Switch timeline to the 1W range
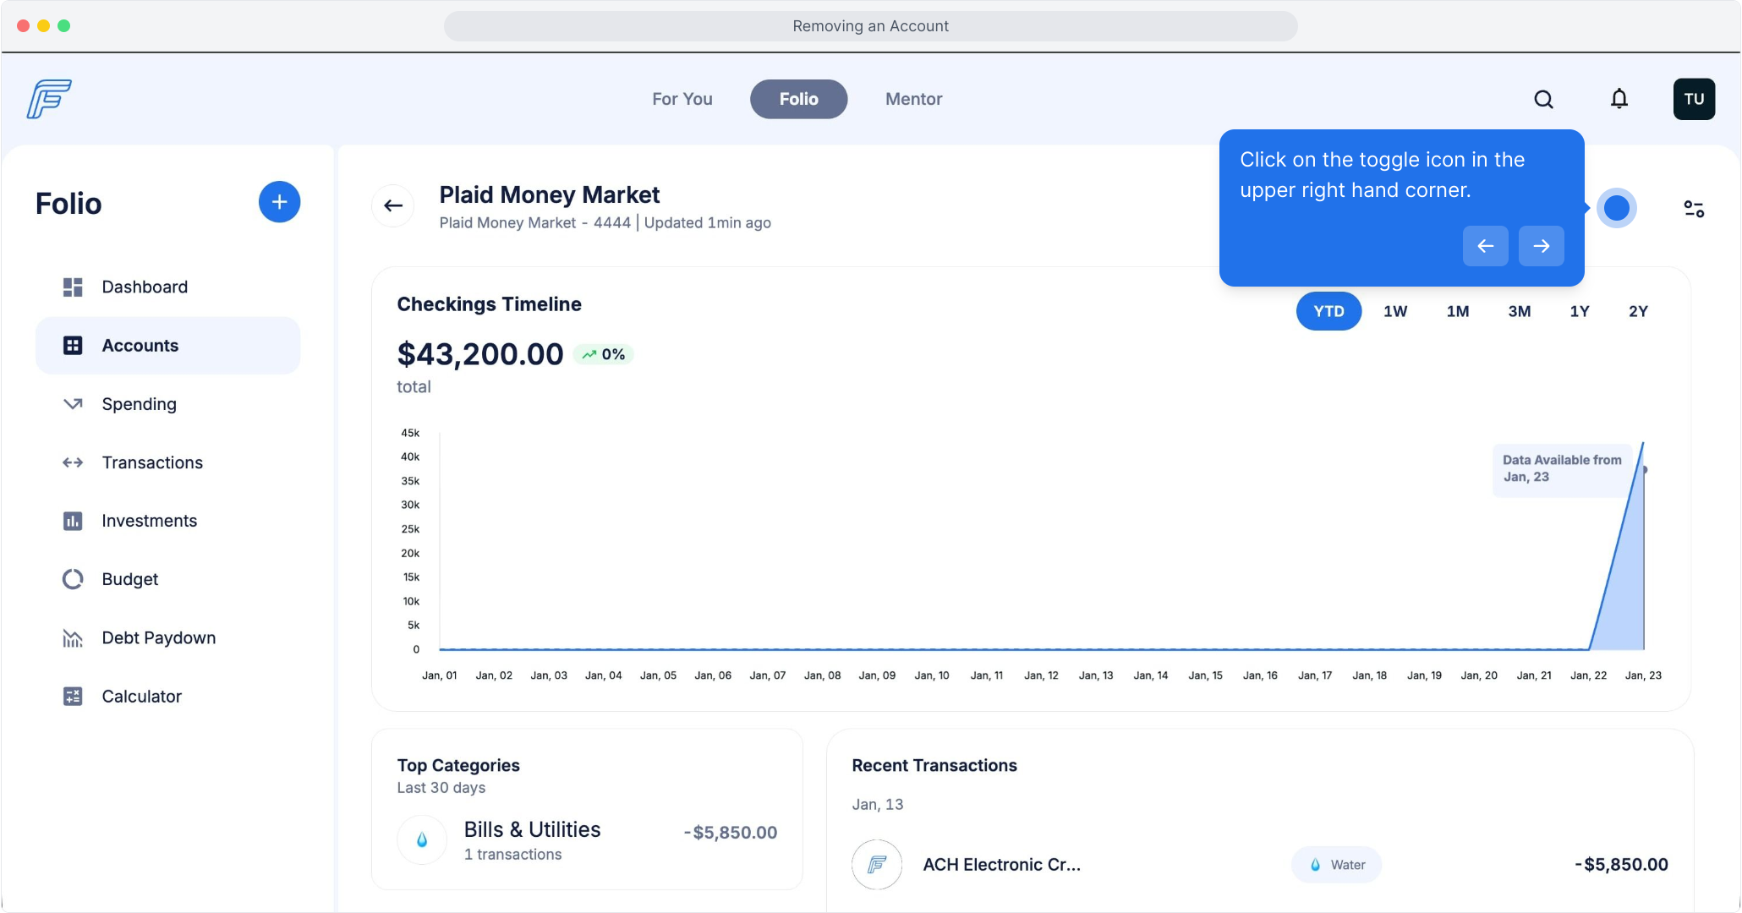1742x913 pixels. [x=1395, y=311]
